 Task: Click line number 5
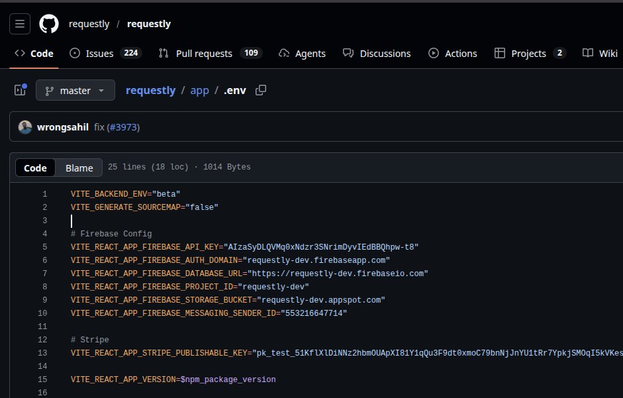point(44,247)
